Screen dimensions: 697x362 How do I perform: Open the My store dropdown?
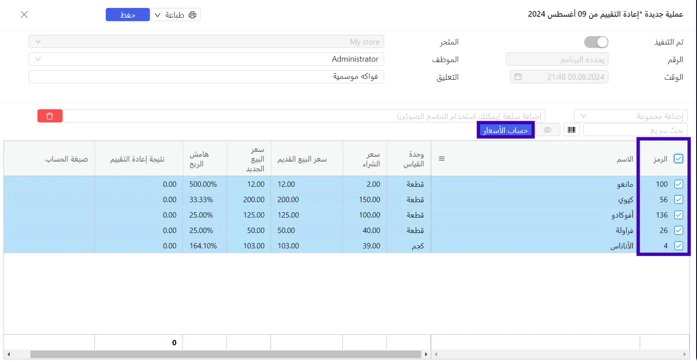click(206, 41)
